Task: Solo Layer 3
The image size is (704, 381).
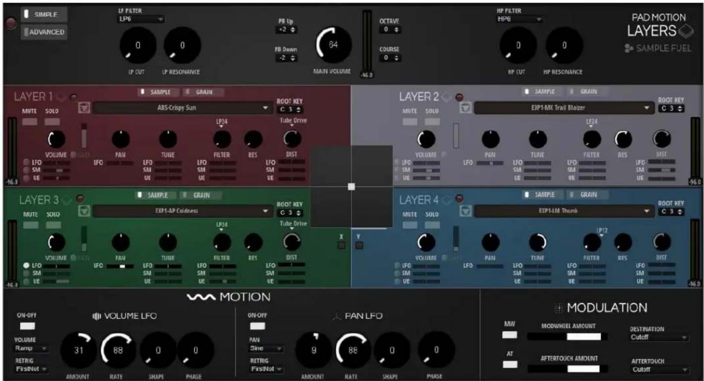Action: pos(53,225)
